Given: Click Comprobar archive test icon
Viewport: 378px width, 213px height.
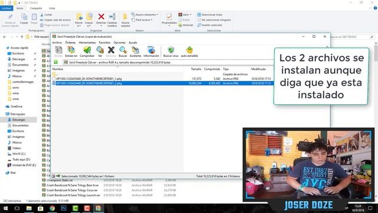Looking at the screenshot, I should 87,51.
